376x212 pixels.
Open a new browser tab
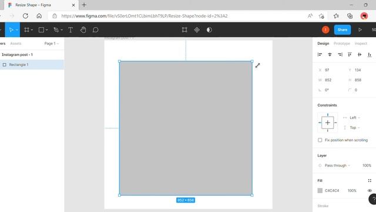click(84, 5)
